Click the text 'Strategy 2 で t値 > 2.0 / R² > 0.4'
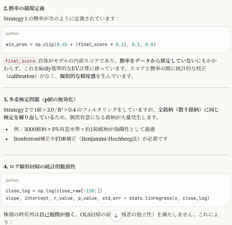This screenshot has height=225, width=232. point(40,110)
